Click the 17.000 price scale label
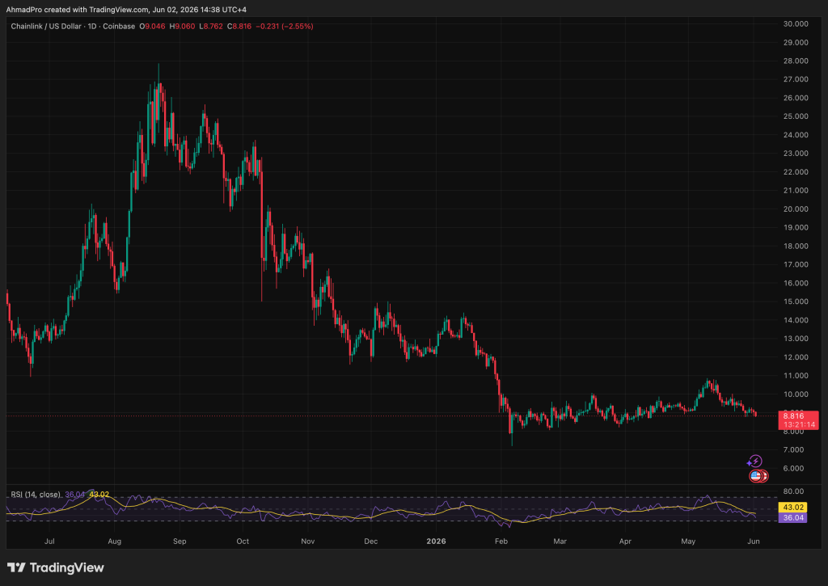The height and width of the screenshot is (586, 828). click(796, 264)
